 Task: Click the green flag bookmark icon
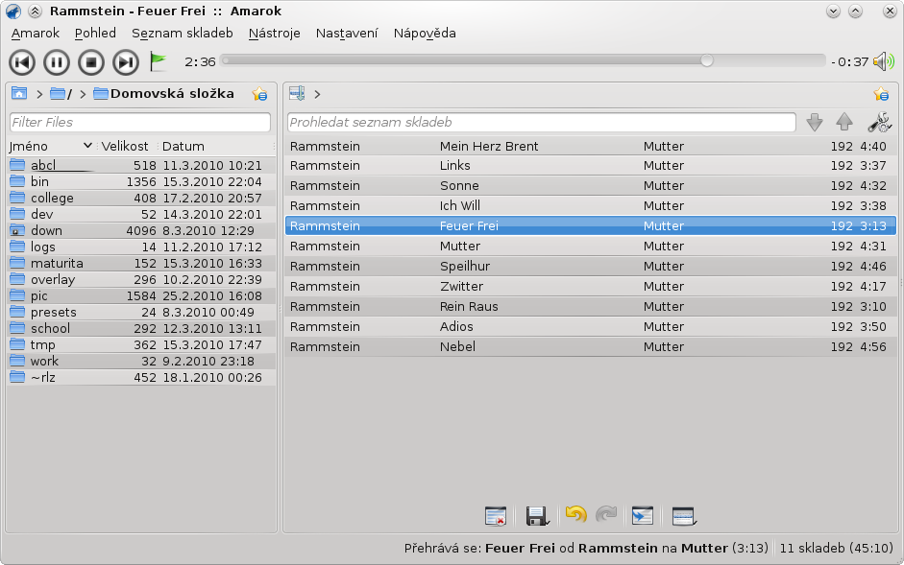(158, 61)
